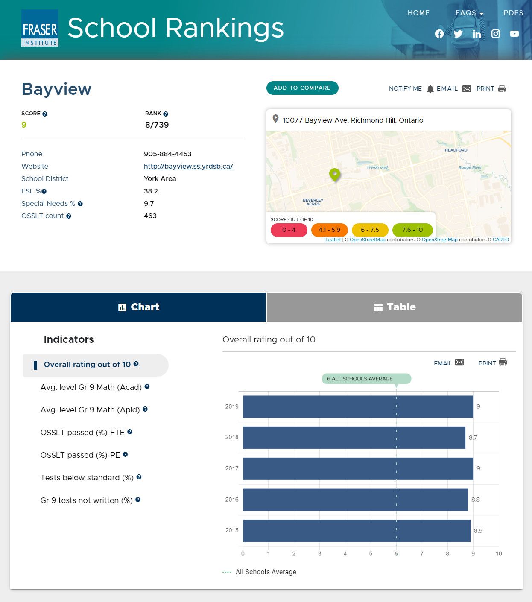
Task: Click the Twitter bird icon in header
Action: pos(458,34)
